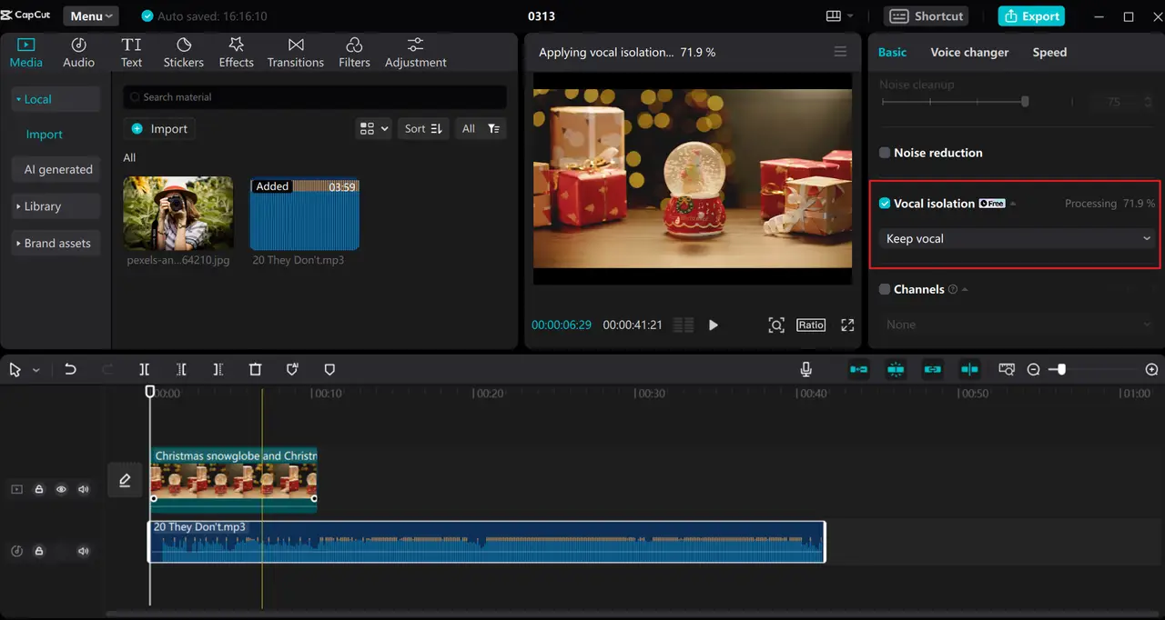The width and height of the screenshot is (1165, 620).
Task: Select the pointer tool in timeline toolbar
Action: [15, 369]
